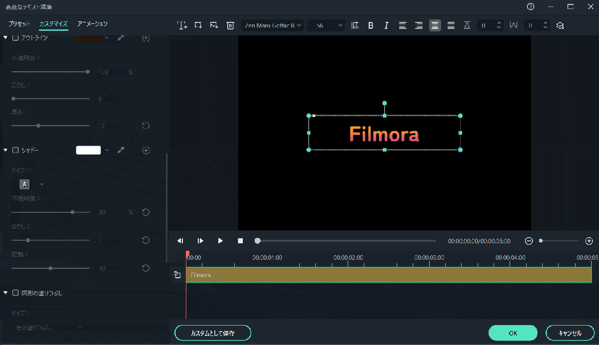
Task: Click the add text box icon
Action: click(x=182, y=25)
